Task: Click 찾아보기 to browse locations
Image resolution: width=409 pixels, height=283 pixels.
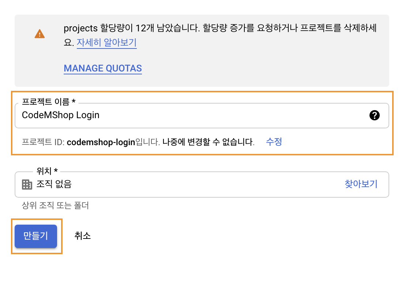Action: tap(361, 184)
